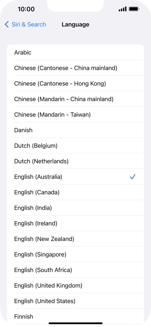Pick Chinese (Mandarin - China mainland)
Viewport: 151px width, 327px height.
click(75, 99)
